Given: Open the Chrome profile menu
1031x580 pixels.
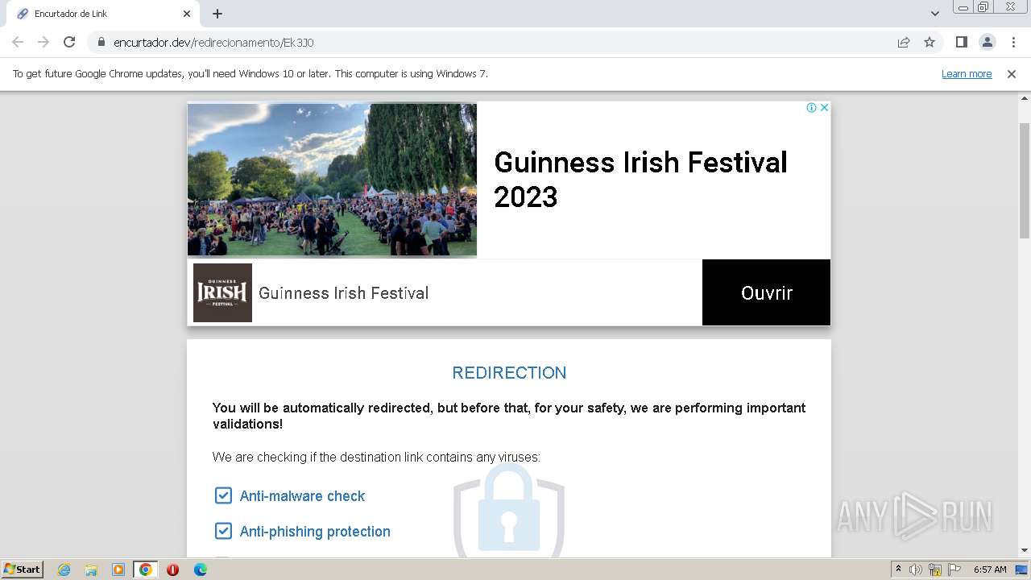Looking at the screenshot, I should coord(987,42).
